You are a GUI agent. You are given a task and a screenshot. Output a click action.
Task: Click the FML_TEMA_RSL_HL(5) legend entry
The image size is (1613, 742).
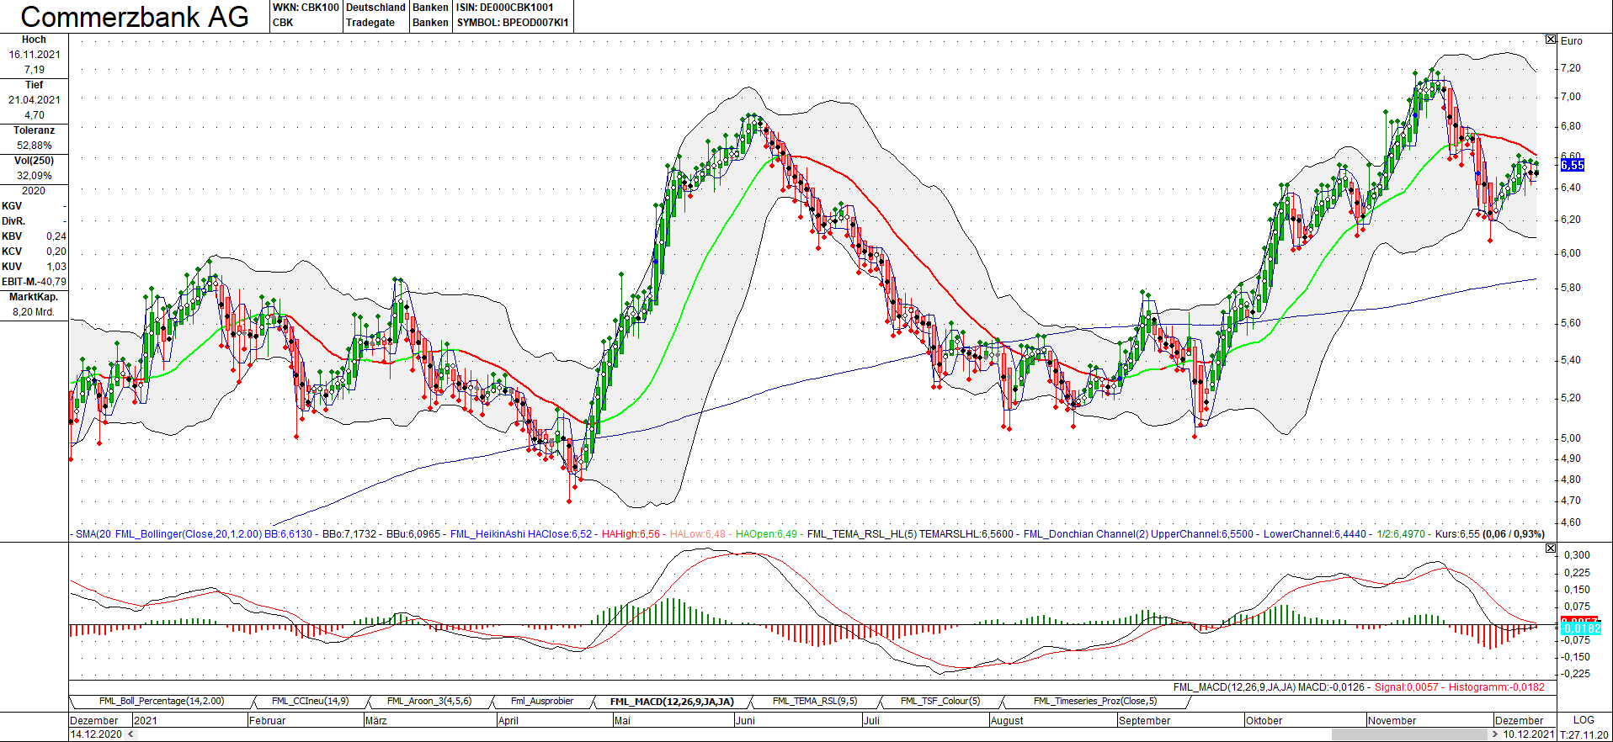(910, 534)
